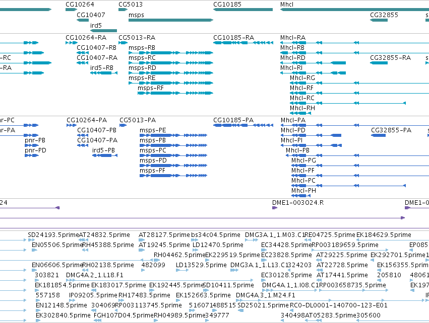The width and height of the screenshot is (429, 323).
Task: Click protein CG32855-PA label
Action: coord(391,130)
